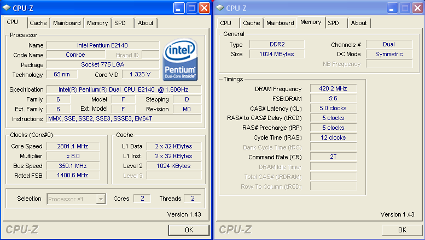
Task: Click the DRAM Frequency value '420.2 MHz'
Action: point(334,89)
